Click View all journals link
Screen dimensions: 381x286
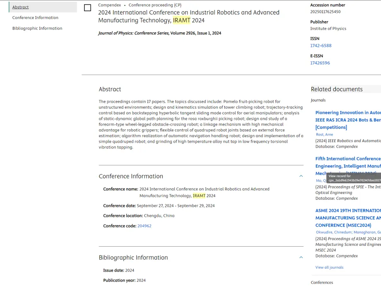click(x=329, y=267)
